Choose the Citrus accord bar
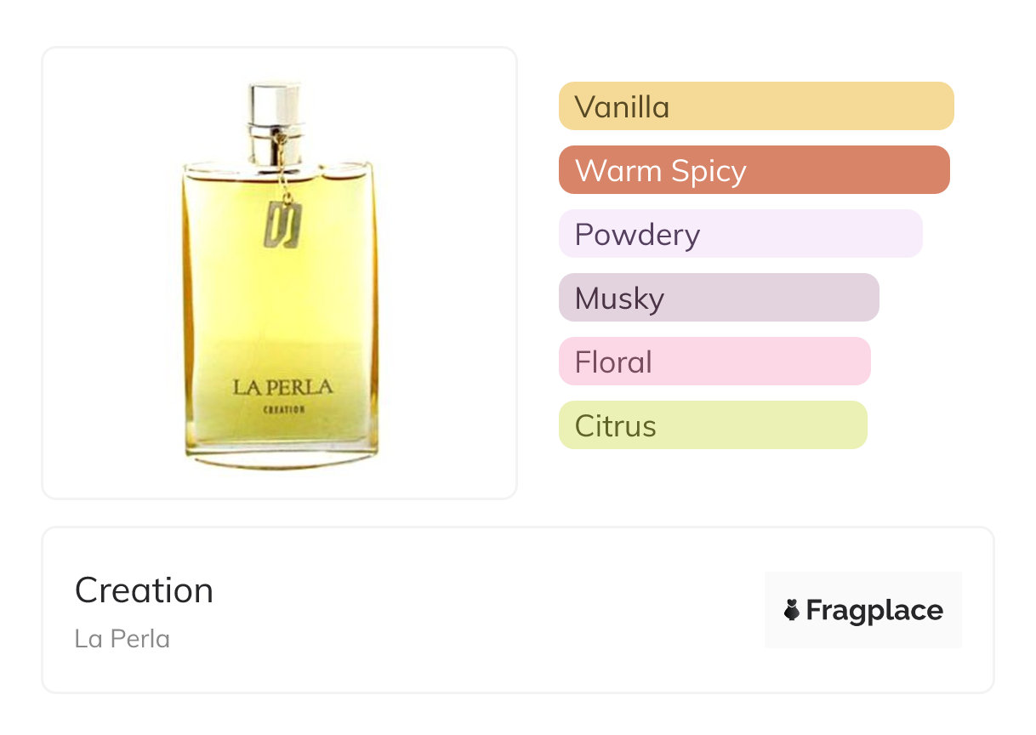The height and width of the screenshot is (735, 1036). pyautogui.click(x=713, y=425)
